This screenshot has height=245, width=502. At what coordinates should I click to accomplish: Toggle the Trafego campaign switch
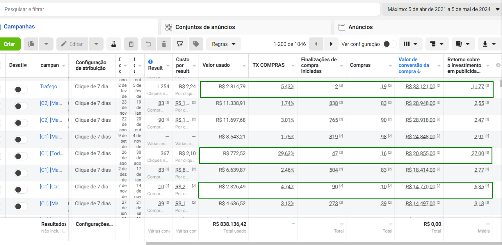pos(21,89)
